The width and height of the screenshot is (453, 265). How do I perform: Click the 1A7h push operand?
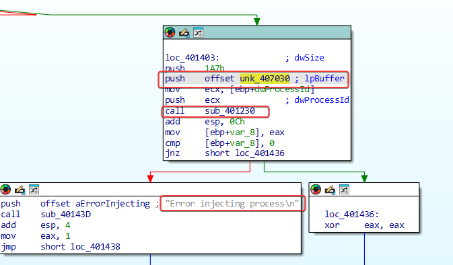(214, 69)
